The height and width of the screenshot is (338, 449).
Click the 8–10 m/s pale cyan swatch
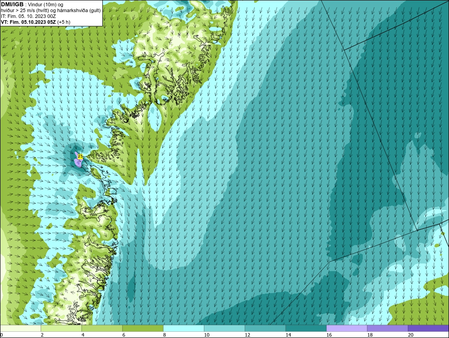pyautogui.click(x=184, y=328)
